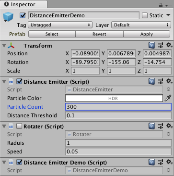Disable the Distance Emitter script checkbox
Image resolution: width=174 pixels, height=176 pixels.
click(19, 82)
